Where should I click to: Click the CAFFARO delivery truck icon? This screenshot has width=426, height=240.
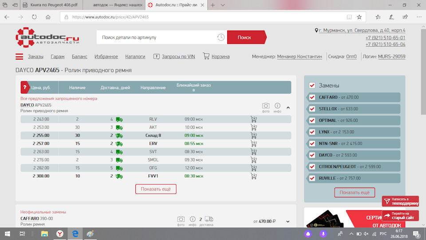click(x=209, y=219)
